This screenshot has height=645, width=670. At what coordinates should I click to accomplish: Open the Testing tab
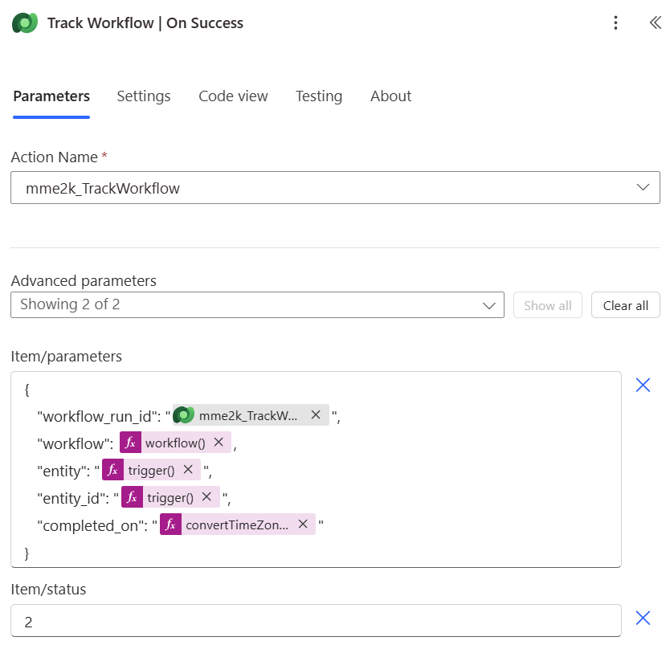point(319,96)
